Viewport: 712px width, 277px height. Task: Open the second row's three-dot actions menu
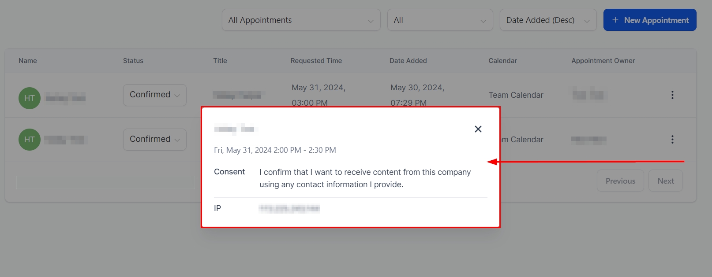pyautogui.click(x=672, y=140)
